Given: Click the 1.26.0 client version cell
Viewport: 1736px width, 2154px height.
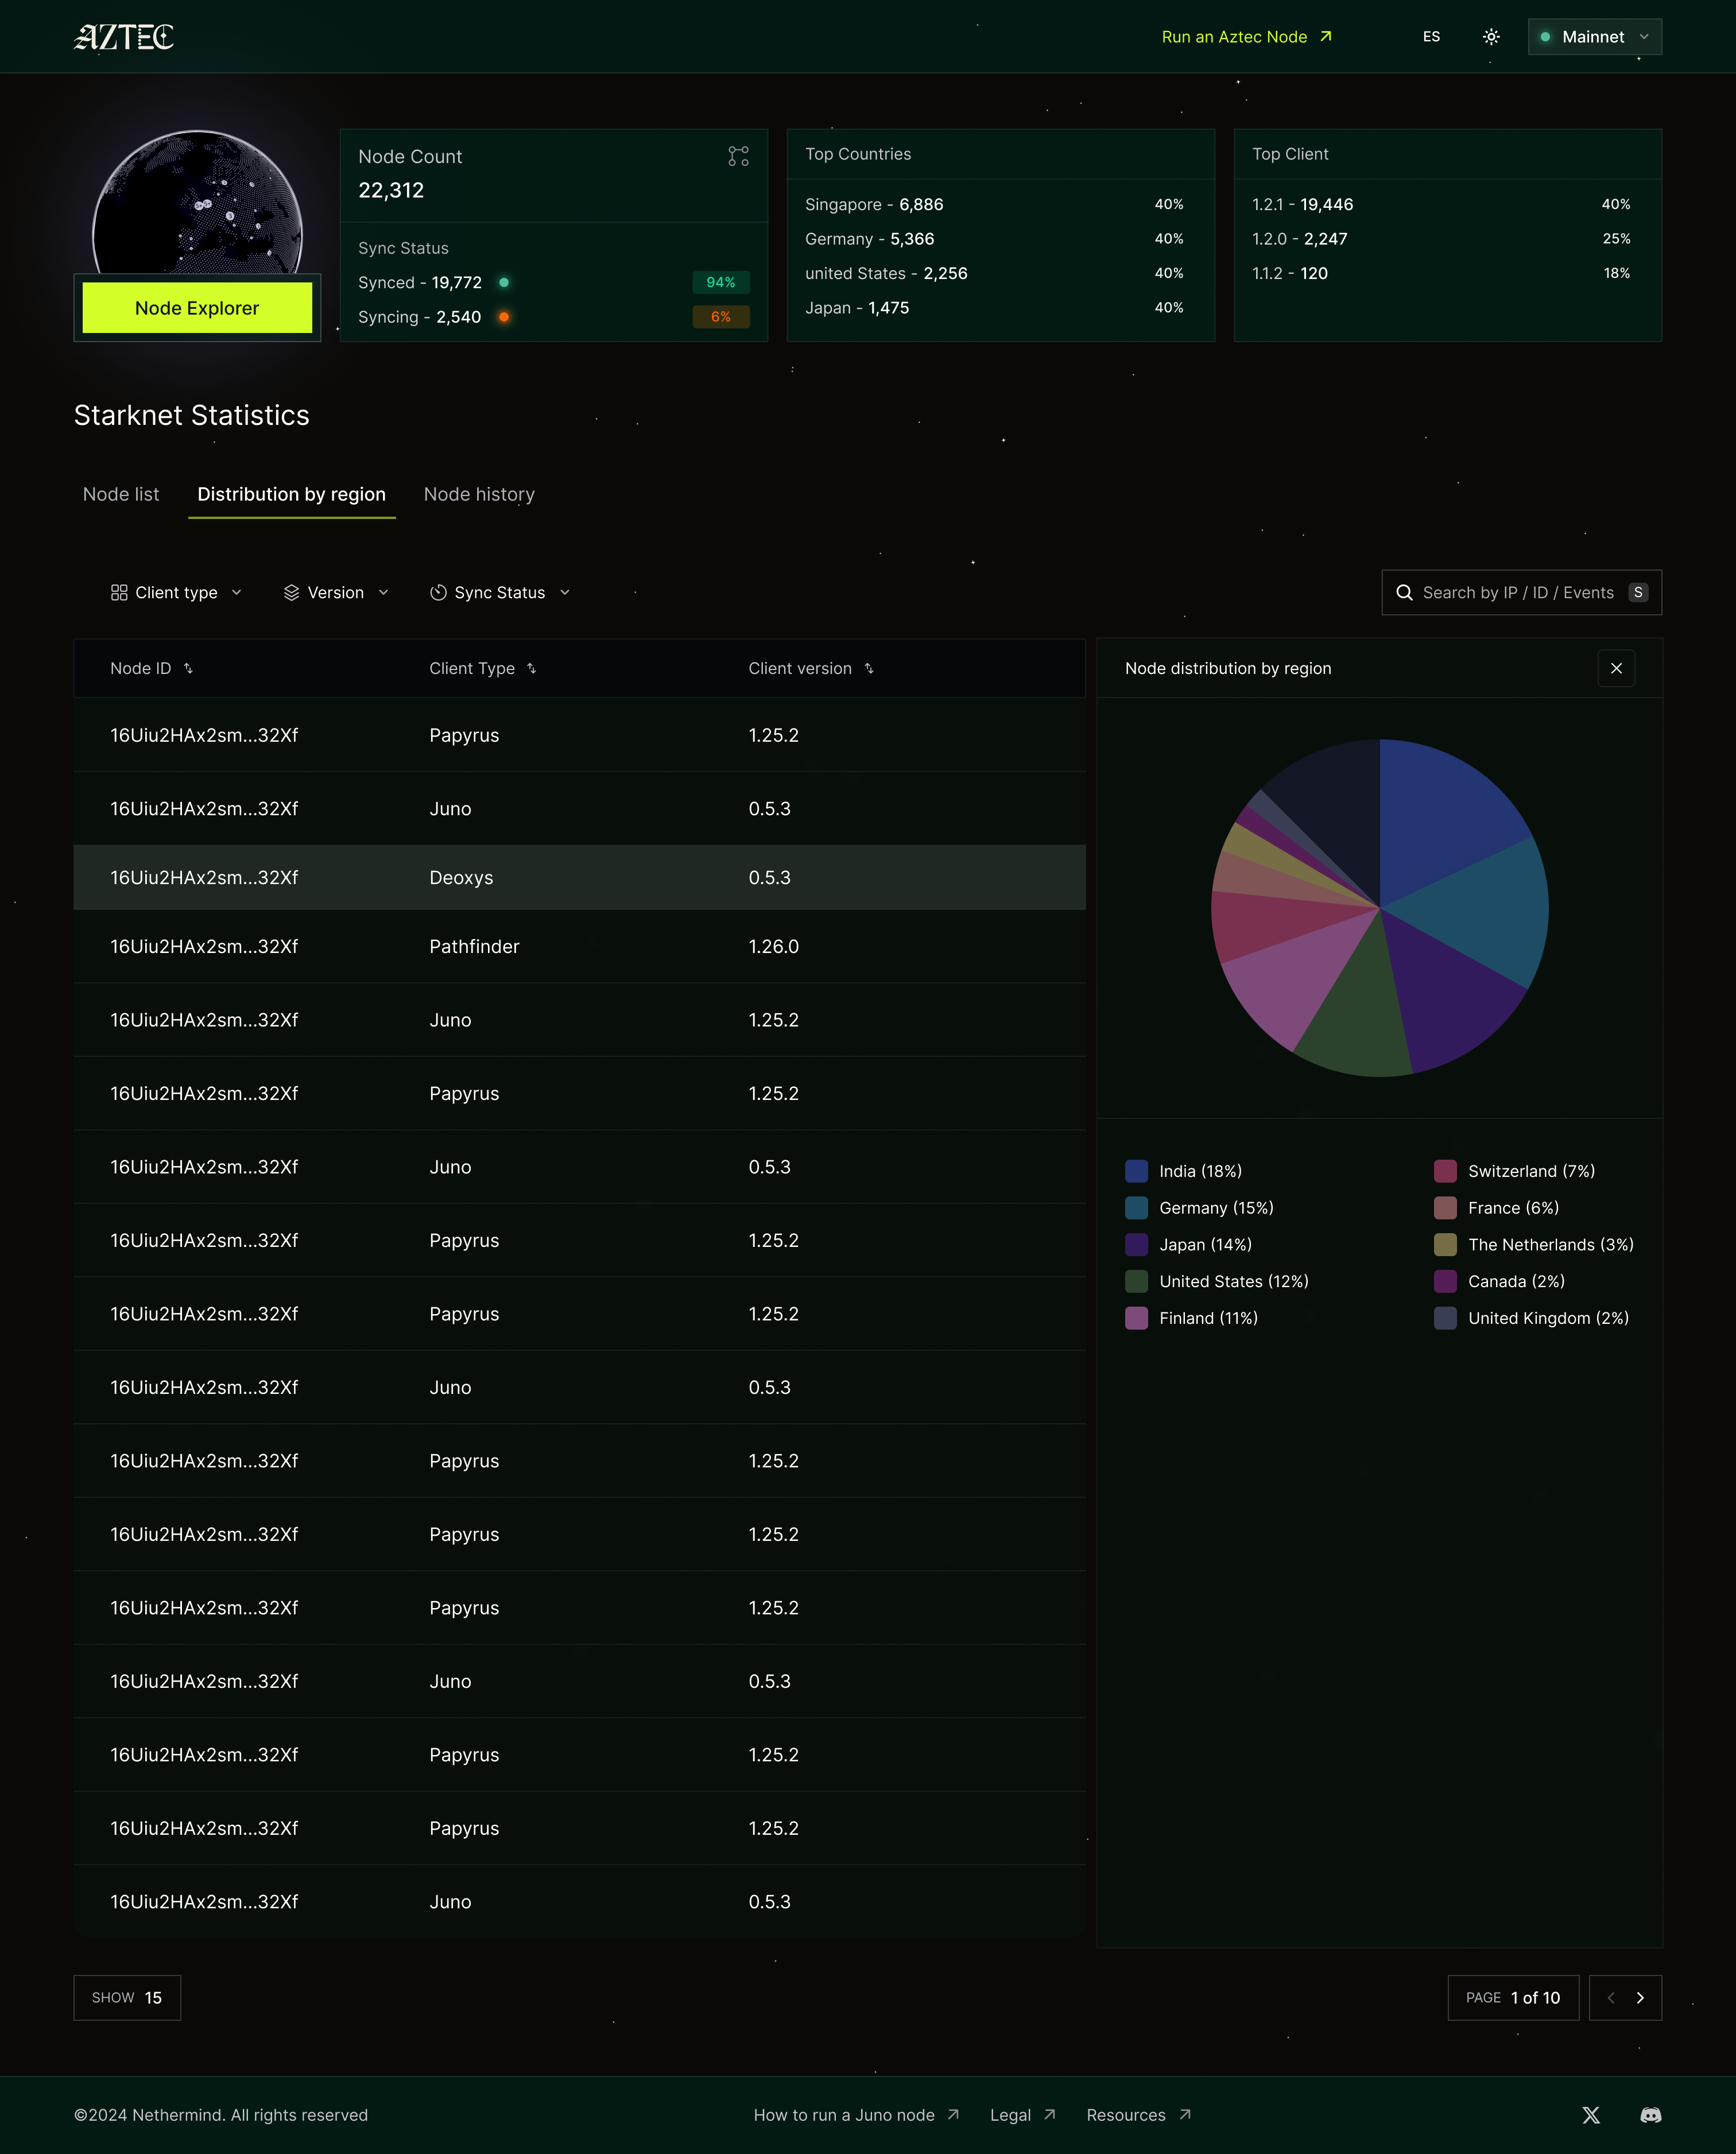Looking at the screenshot, I should click(x=773, y=946).
